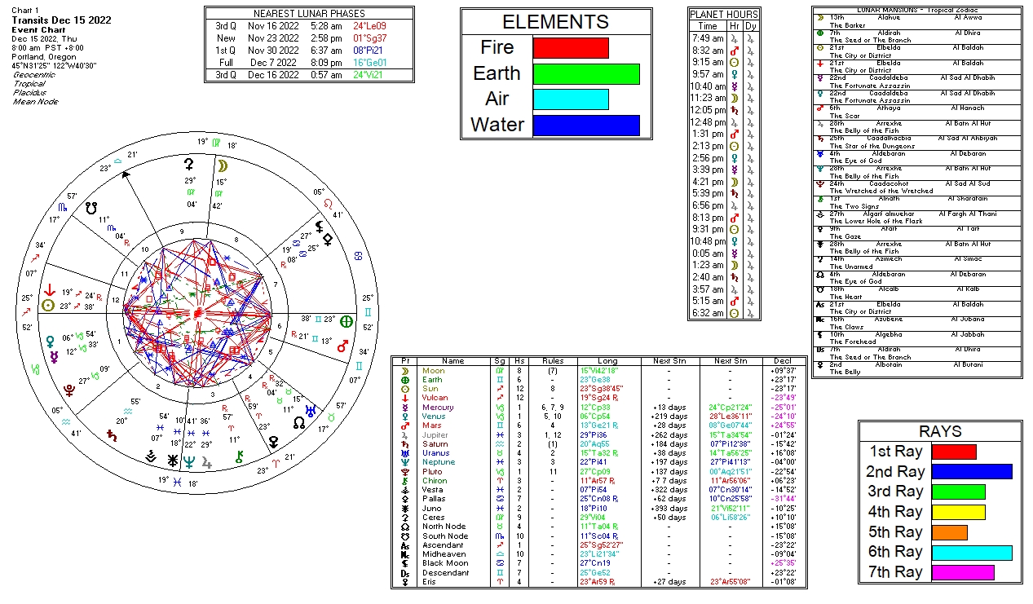Screen dimensions: 1033x604
Task: Click 'The Barker' lunar mansion text
Action: [x=848, y=25]
